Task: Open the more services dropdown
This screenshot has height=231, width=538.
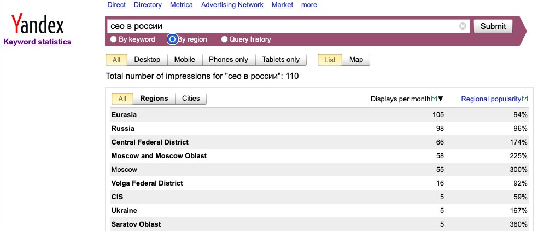Action: pos(309,5)
